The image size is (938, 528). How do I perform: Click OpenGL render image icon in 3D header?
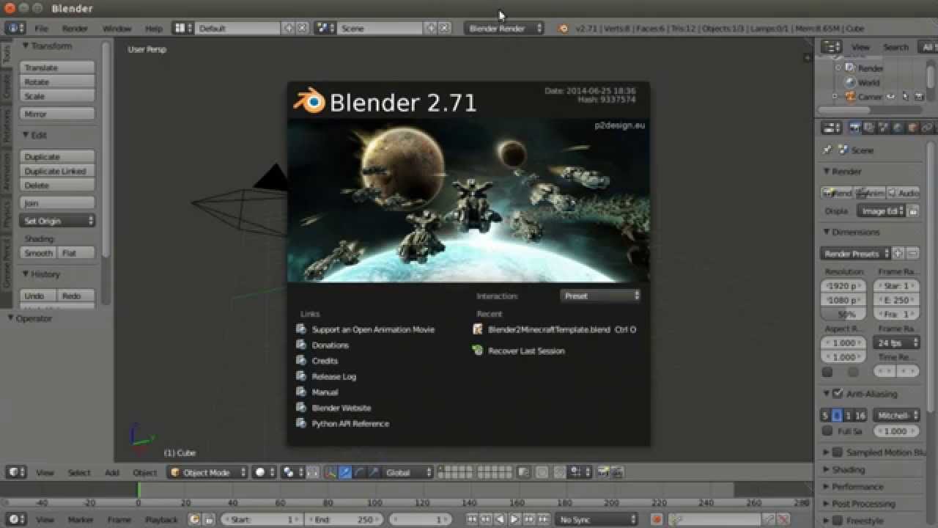[604, 472]
